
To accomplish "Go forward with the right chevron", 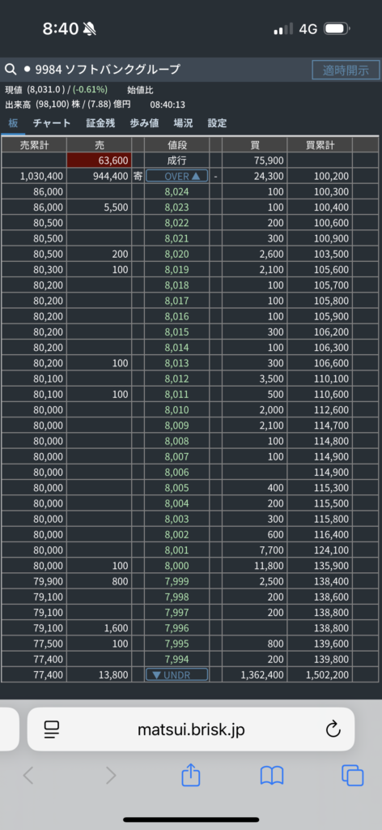I will click(x=110, y=776).
